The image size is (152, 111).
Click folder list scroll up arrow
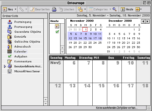tap(46, 99)
